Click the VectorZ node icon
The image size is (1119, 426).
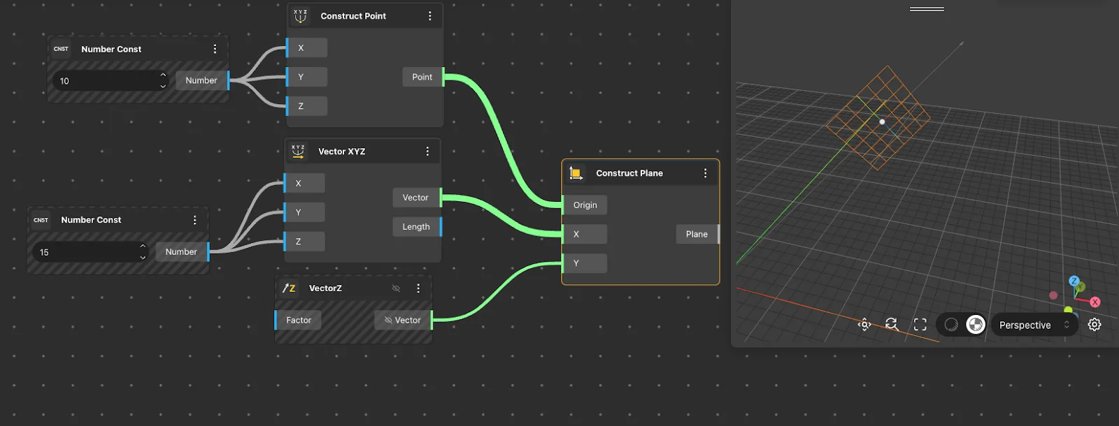[x=289, y=288]
